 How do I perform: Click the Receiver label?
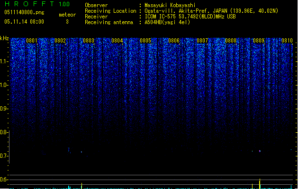pos(96,17)
